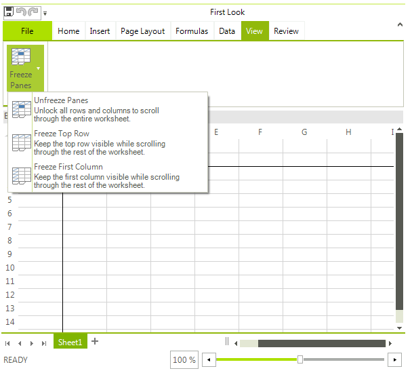The image size is (412, 373).
Task: Go to the last sheet navigation icon
Action: coord(44,343)
